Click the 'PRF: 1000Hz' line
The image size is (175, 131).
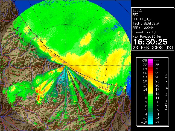coord(143,28)
